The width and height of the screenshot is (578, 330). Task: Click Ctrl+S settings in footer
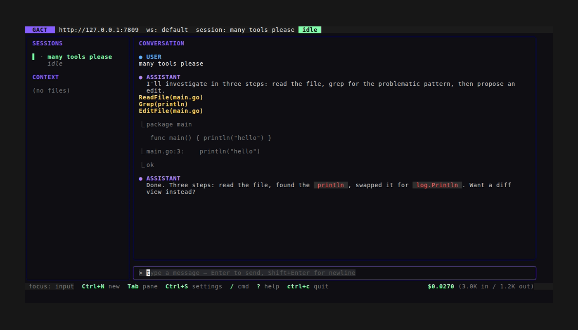[x=194, y=286]
